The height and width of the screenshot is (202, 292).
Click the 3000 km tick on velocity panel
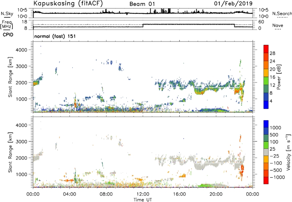[x=21, y=141]
